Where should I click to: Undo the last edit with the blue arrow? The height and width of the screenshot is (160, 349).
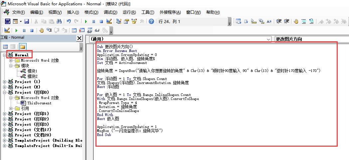point(69,21)
